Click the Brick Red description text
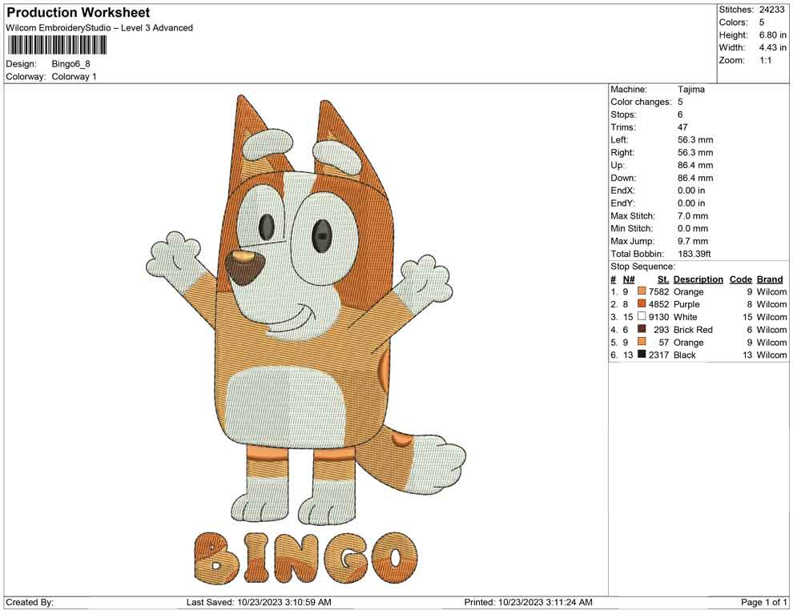Screen dimensions: 793x610 (x=693, y=330)
